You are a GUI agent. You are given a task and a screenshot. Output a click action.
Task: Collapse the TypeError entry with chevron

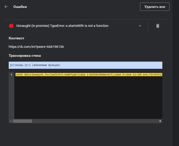pos(140,26)
